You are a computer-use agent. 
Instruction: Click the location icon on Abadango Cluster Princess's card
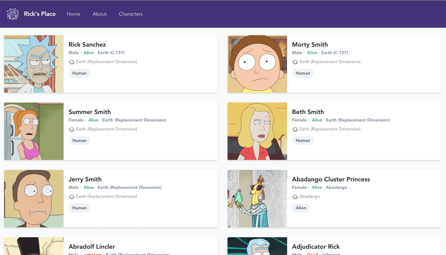[x=295, y=196]
